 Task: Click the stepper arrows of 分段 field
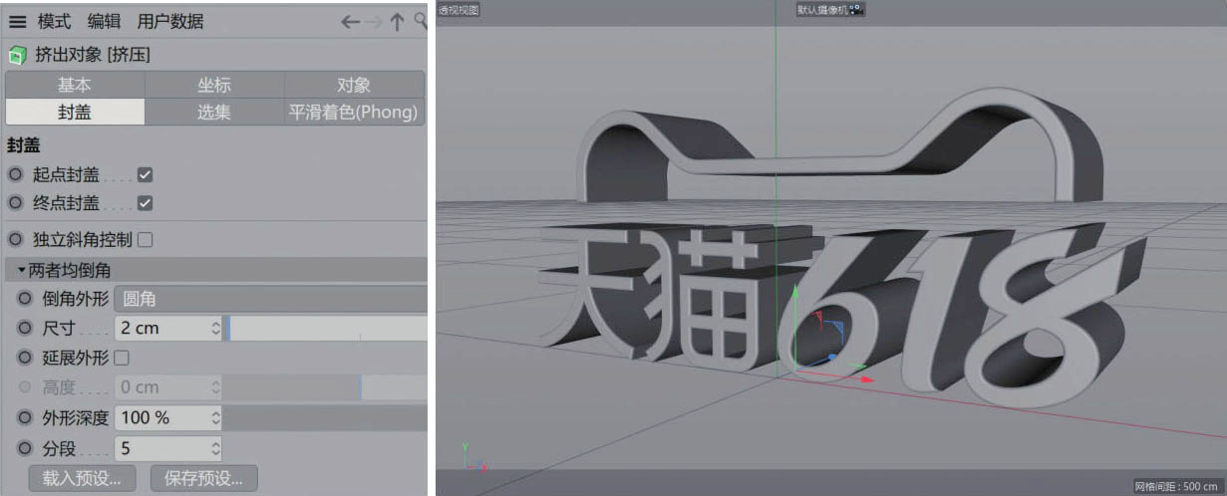[x=215, y=448]
